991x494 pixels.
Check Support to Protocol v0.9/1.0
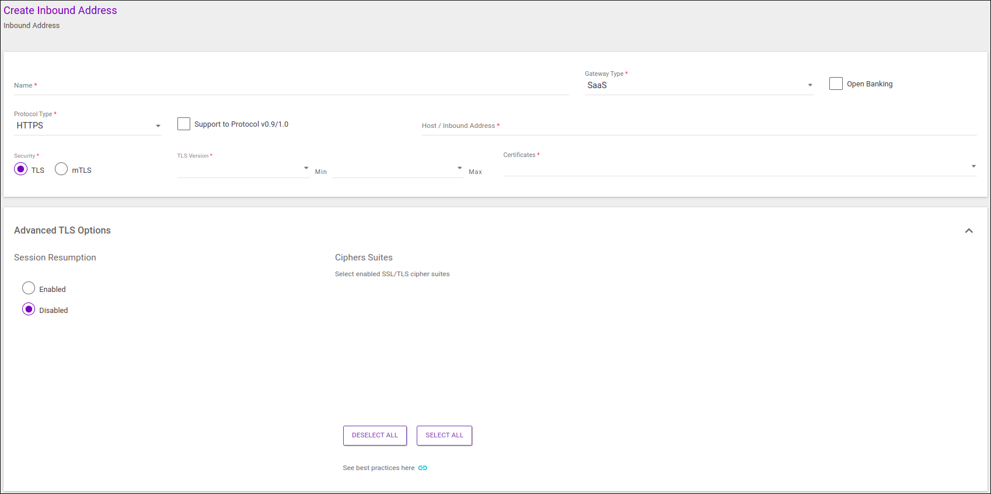[184, 124]
